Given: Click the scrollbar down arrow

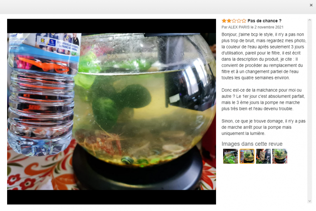Looking at the screenshot, I should (309, 201).
